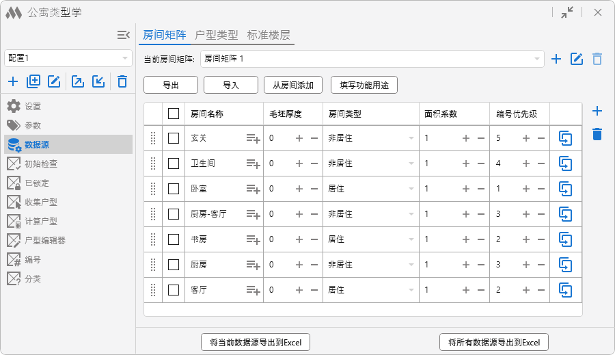Click the duplicate configuration icon

tap(33, 82)
